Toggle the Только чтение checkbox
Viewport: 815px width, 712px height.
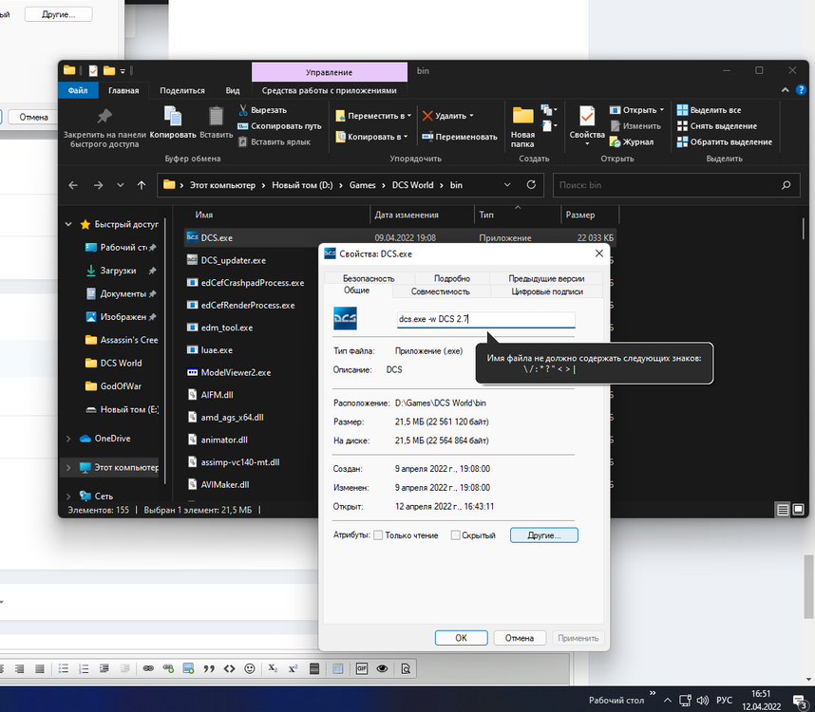(x=378, y=534)
